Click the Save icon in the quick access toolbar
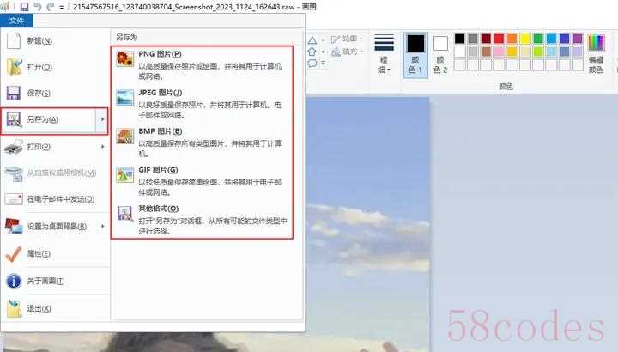Image resolution: width=618 pixels, height=352 pixels. 24,7
